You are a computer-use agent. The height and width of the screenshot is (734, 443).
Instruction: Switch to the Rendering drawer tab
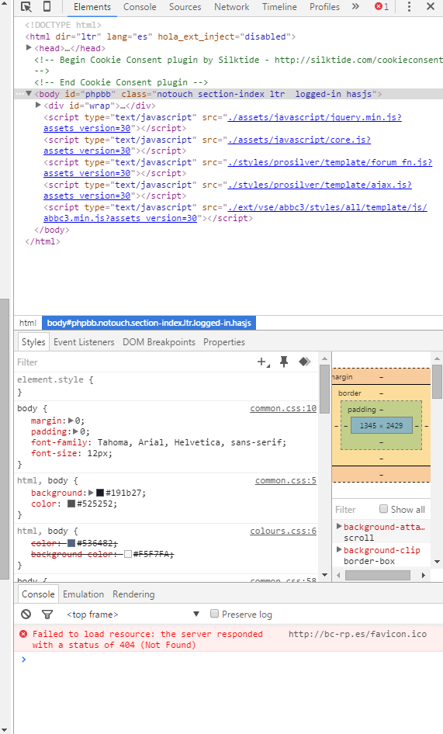tap(133, 594)
